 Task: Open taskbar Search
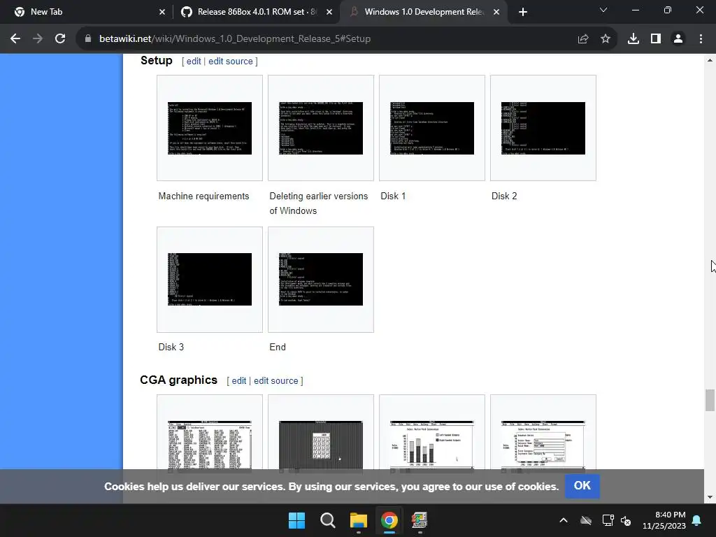(x=327, y=520)
